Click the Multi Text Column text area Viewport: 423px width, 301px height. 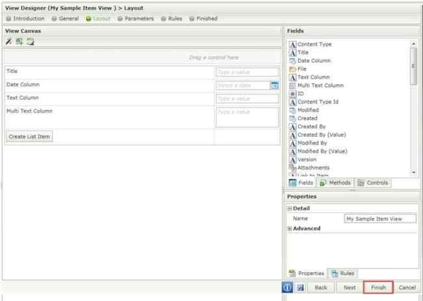pos(247,117)
